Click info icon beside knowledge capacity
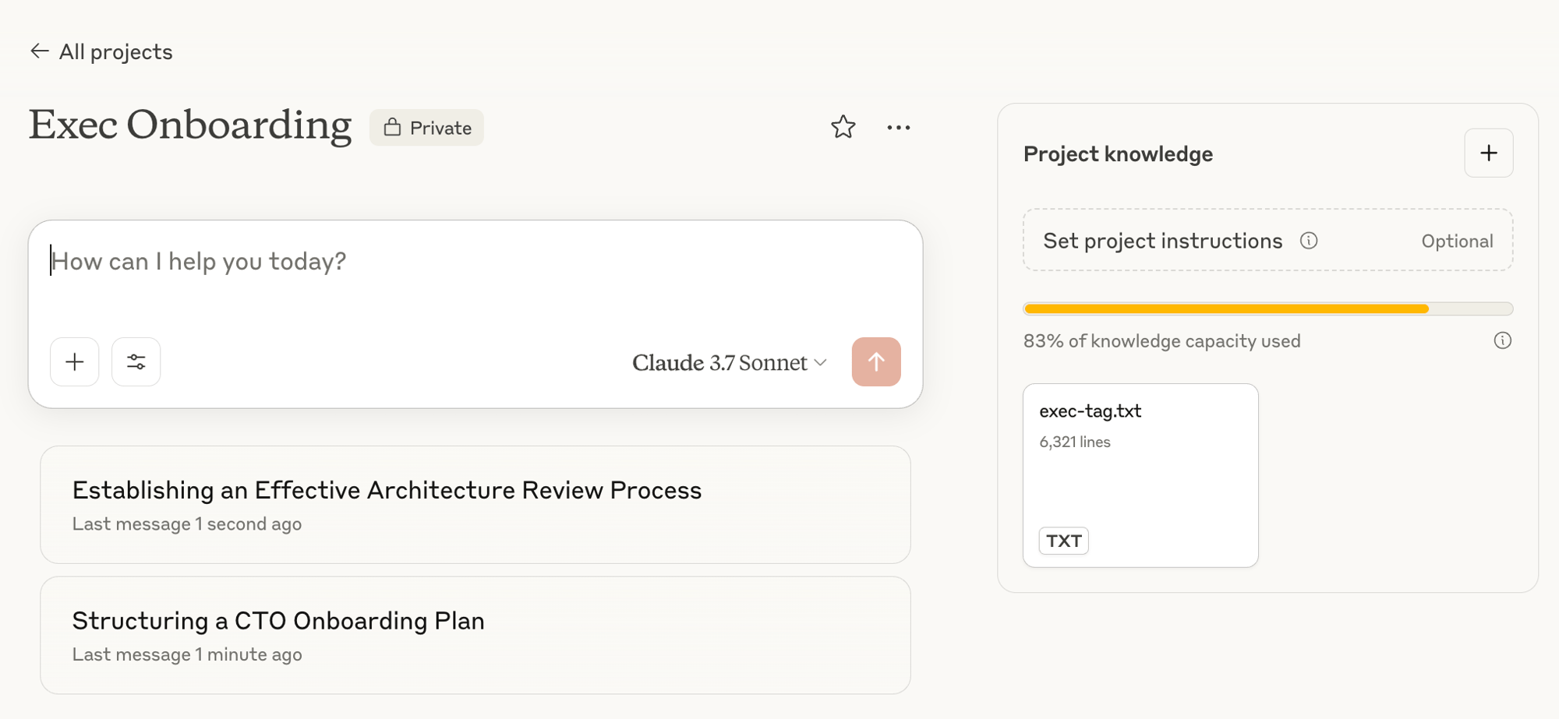 pos(1502,340)
